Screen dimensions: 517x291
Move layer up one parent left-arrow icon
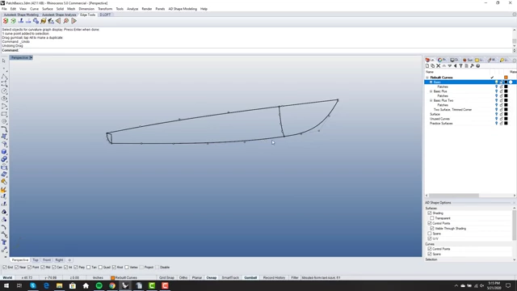pos(455,66)
